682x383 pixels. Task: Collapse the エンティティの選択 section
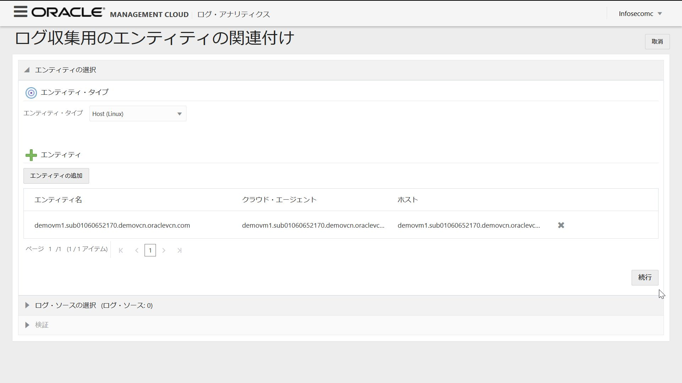[x=27, y=70]
